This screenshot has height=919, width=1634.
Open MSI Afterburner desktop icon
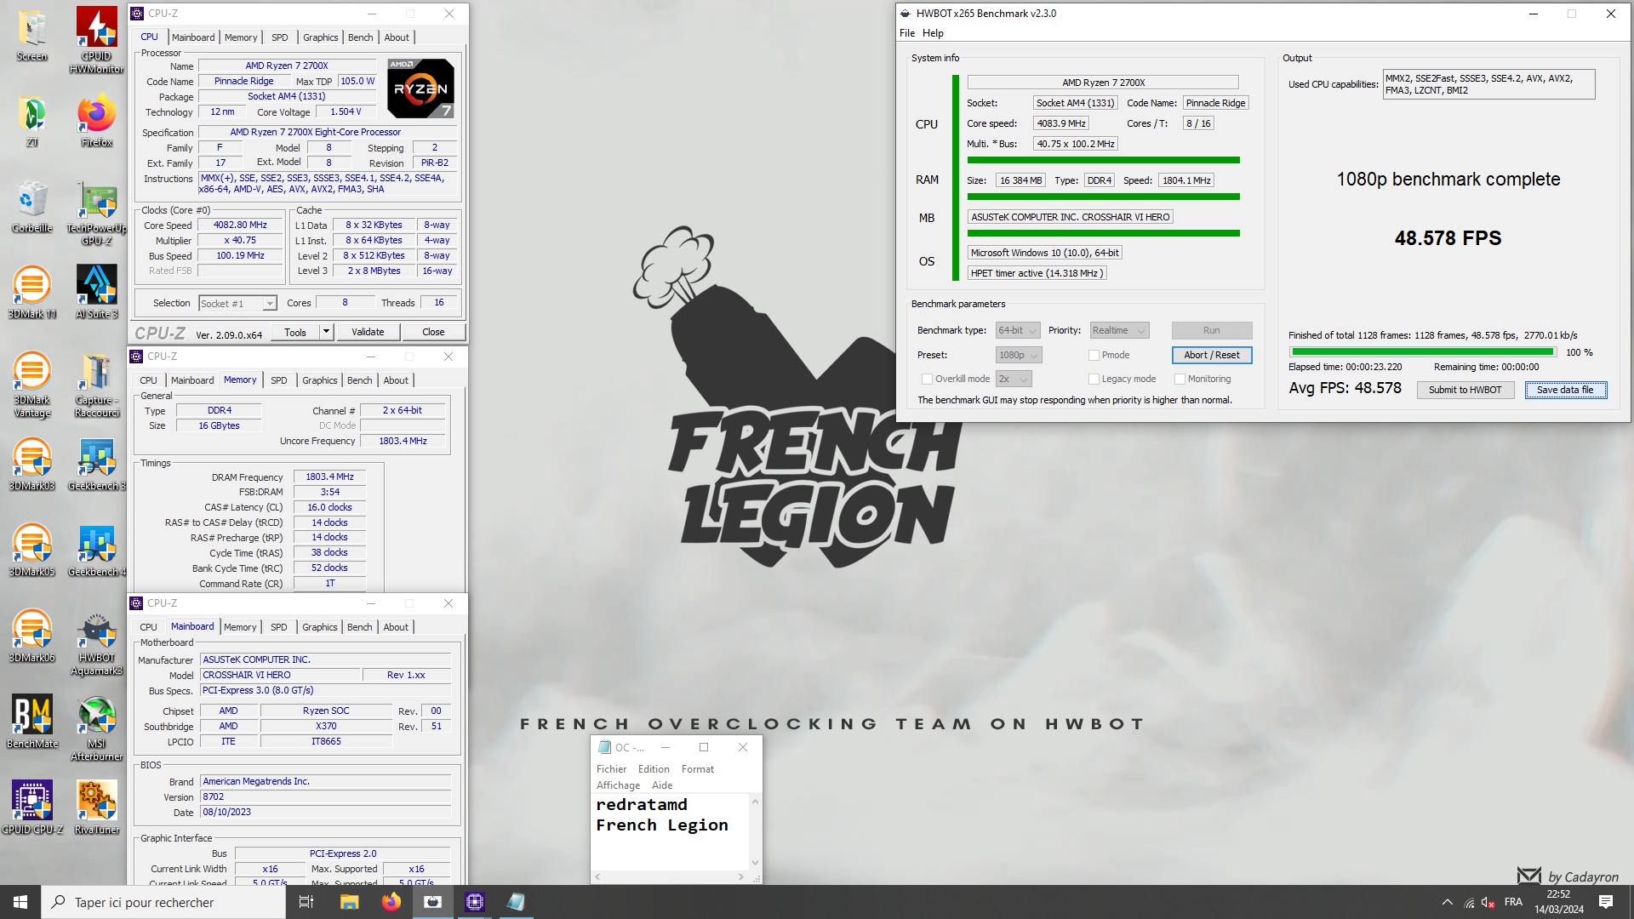[97, 728]
